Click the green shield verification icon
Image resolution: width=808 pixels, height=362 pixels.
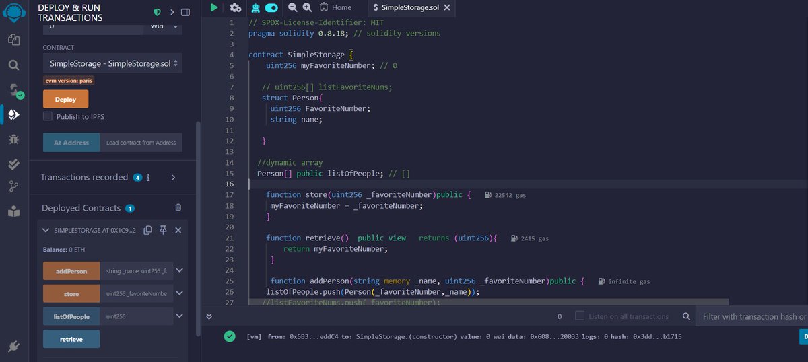(157, 12)
